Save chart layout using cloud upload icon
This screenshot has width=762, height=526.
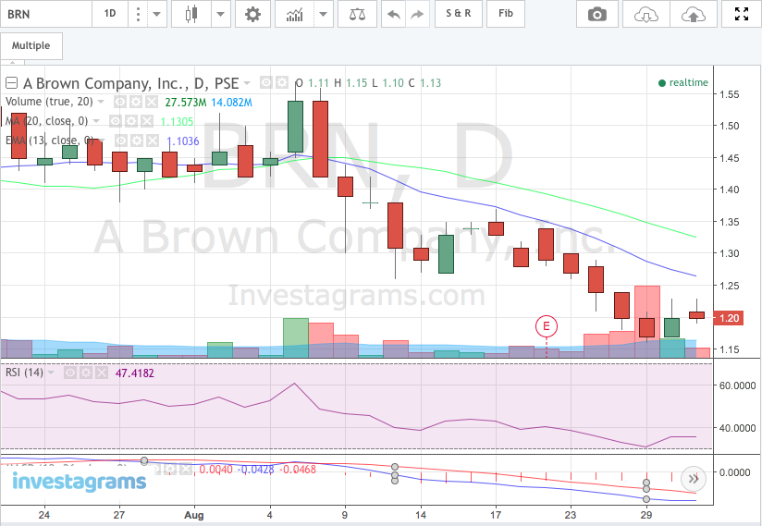(694, 14)
